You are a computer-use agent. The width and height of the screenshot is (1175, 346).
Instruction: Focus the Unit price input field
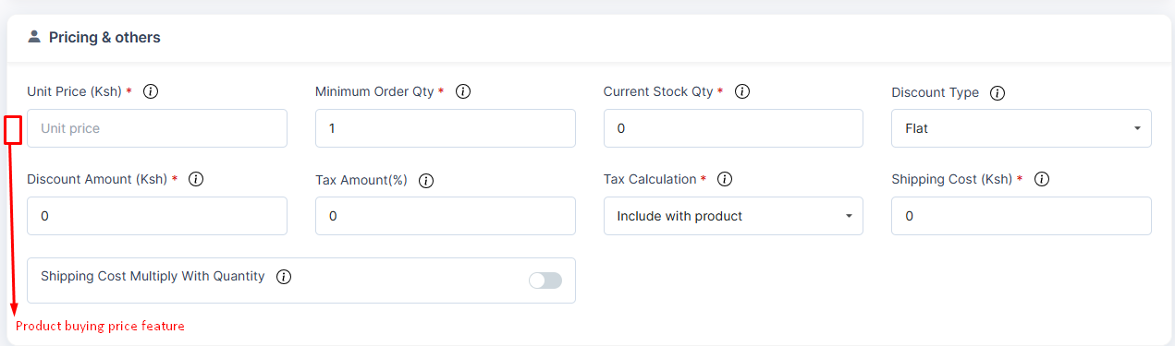pyautogui.click(x=157, y=128)
